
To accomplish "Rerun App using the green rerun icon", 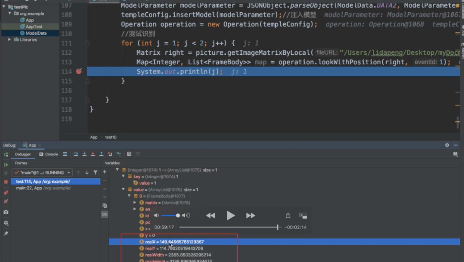I will [x=6, y=155].
